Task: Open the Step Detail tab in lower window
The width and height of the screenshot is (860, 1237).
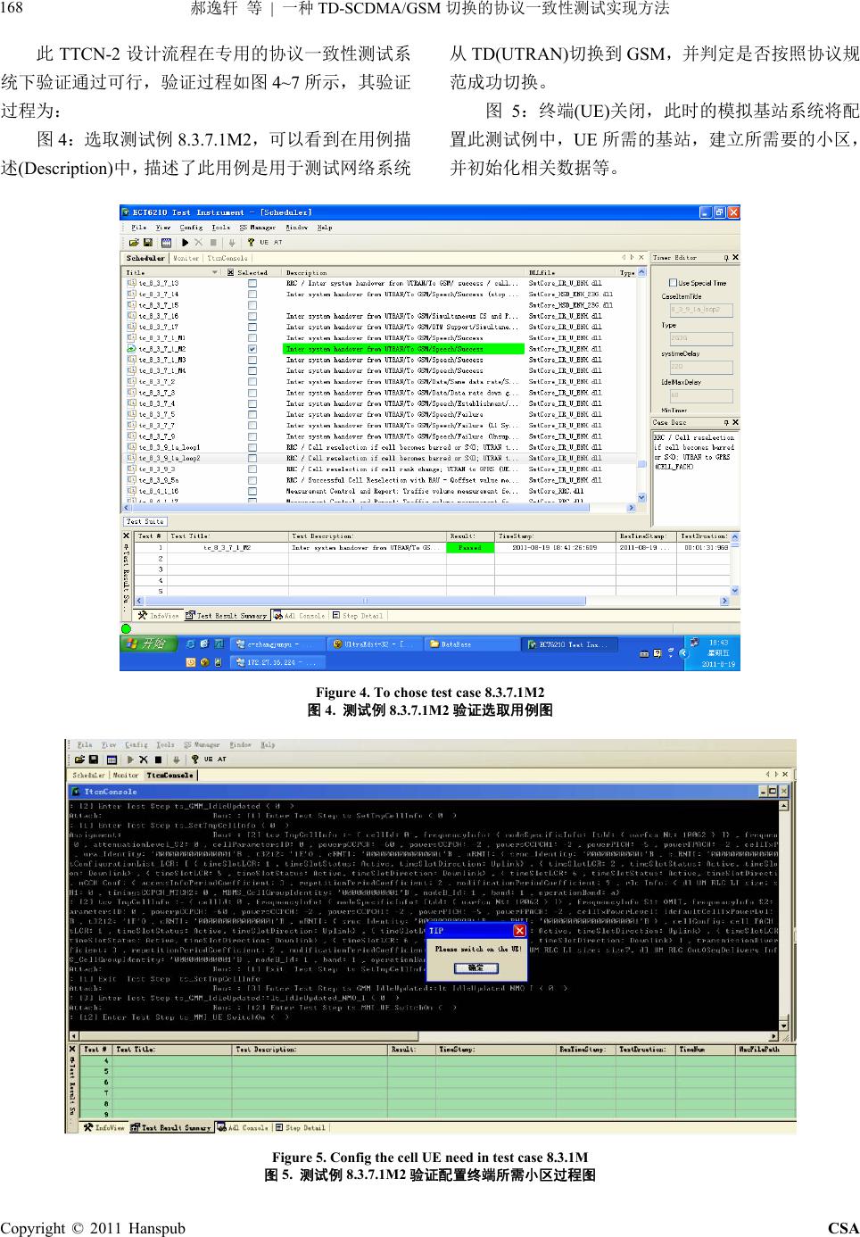Action: click(x=303, y=1127)
